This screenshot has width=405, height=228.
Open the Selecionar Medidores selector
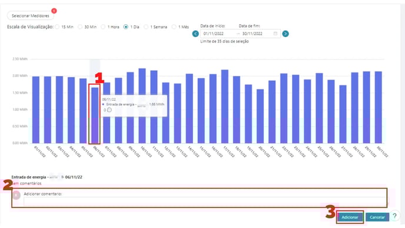tap(31, 16)
